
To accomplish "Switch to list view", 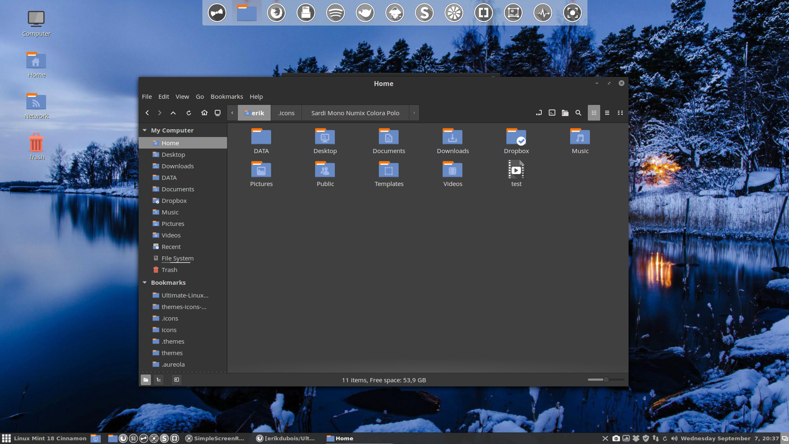I will [x=607, y=113].
